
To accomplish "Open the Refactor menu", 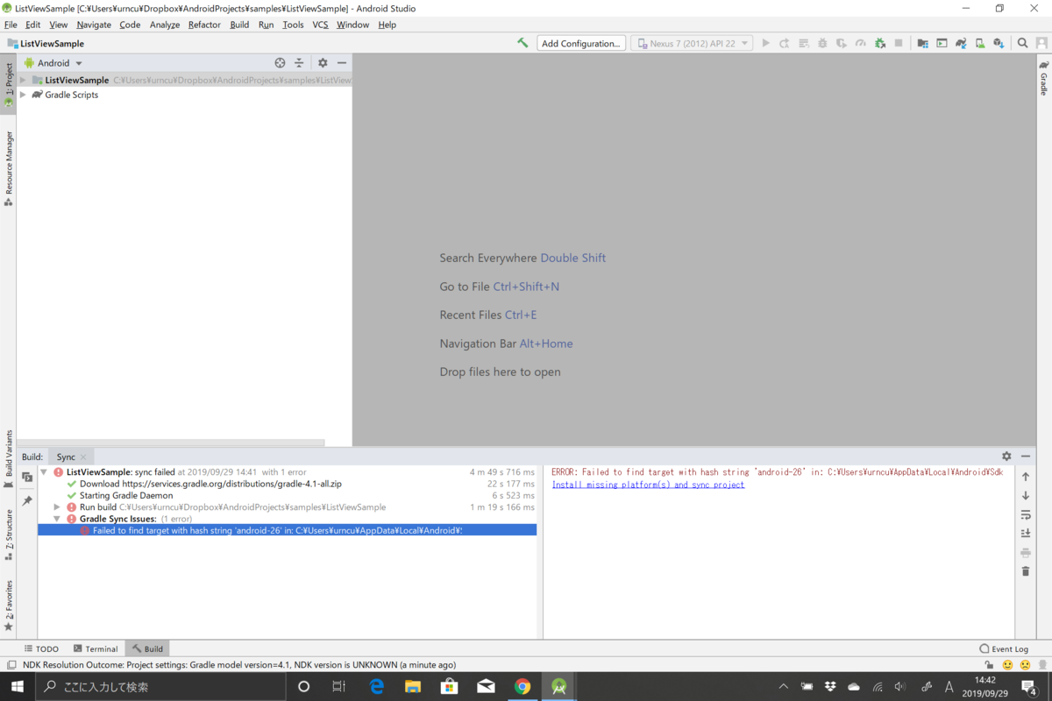I will (x=204, y=25).
